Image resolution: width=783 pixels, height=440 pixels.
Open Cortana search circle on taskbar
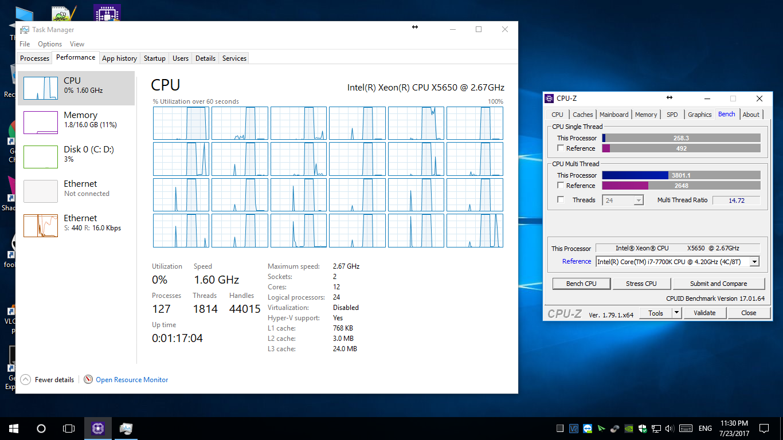point(41,429)
